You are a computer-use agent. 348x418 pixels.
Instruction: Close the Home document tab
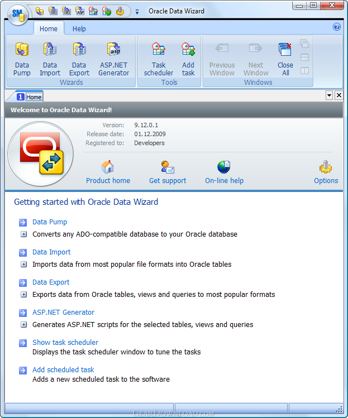pos(339,95)
